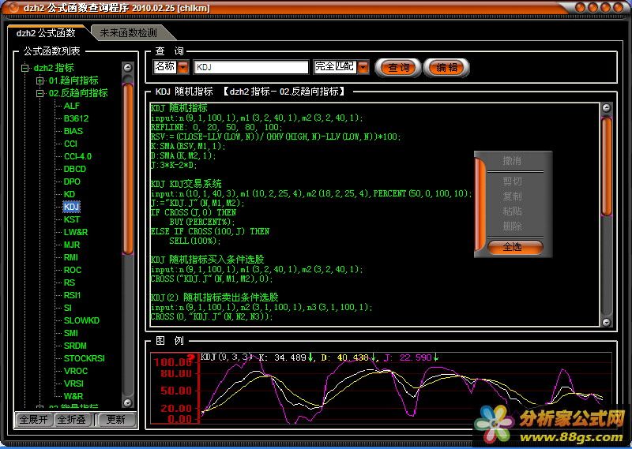Screen dimensions: 632x449
Task: Collapse the dzh2 指标 root node
Action: tap(25, 68)
